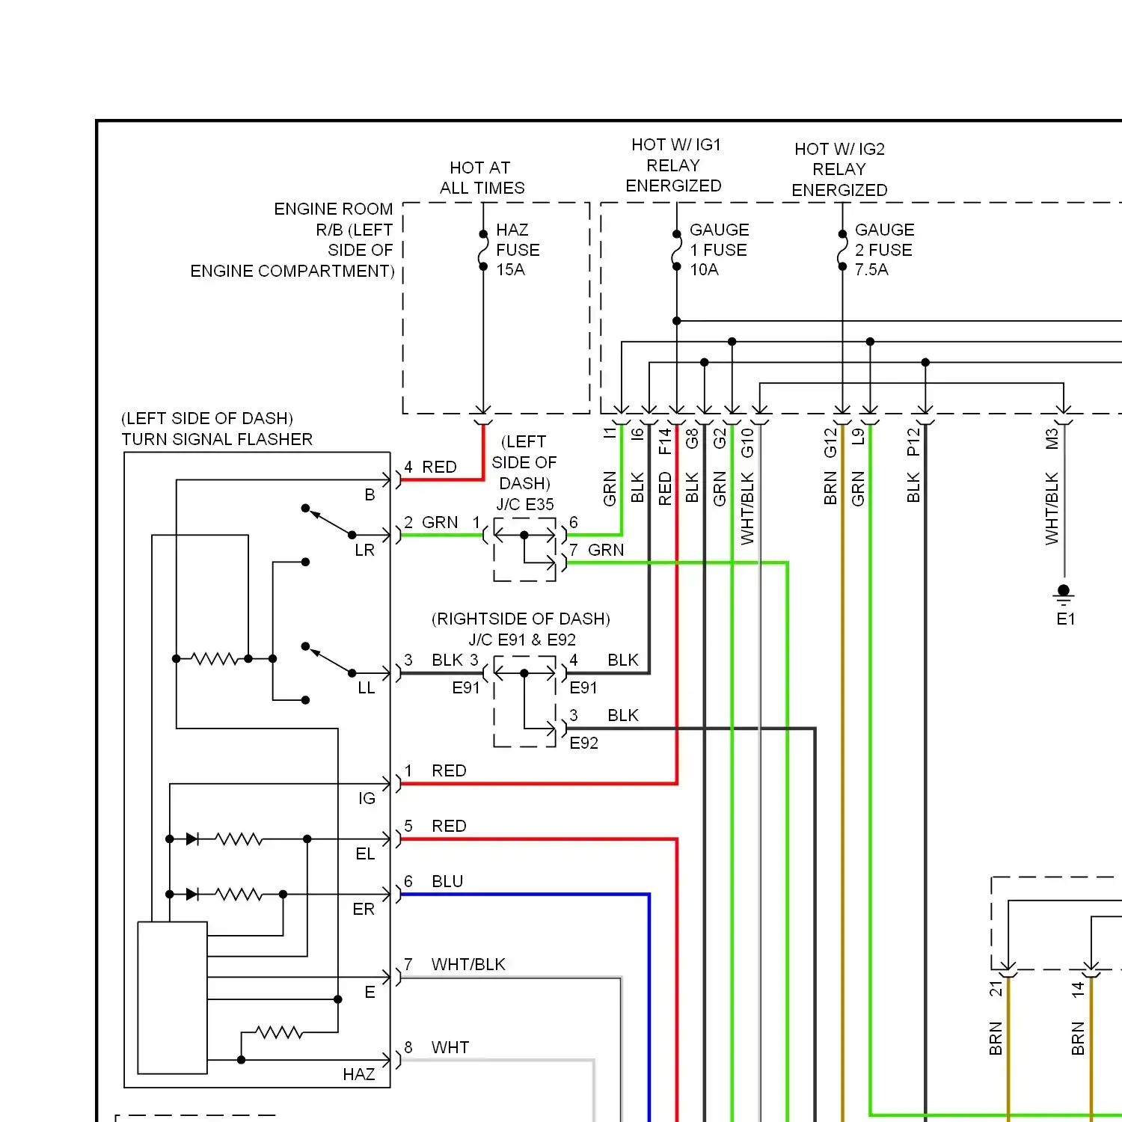Click the GAUGE 2 fuse symbol
Image resolution: width=1122 pixels, height=1122 pixels.
coord(842,250)
